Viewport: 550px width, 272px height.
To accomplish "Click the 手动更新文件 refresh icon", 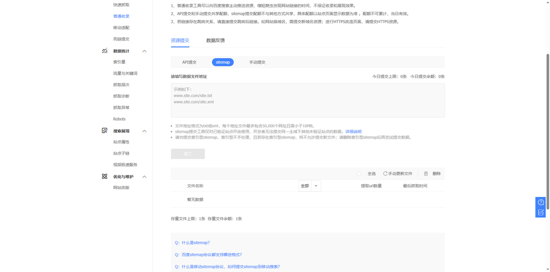I will [x=385, y=174].
